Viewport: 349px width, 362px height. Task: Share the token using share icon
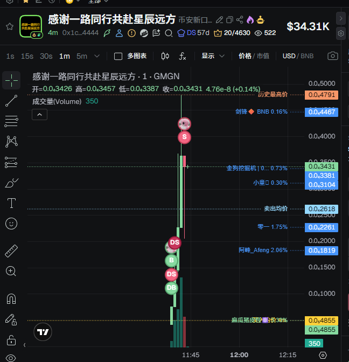click(x=240, y=20)
